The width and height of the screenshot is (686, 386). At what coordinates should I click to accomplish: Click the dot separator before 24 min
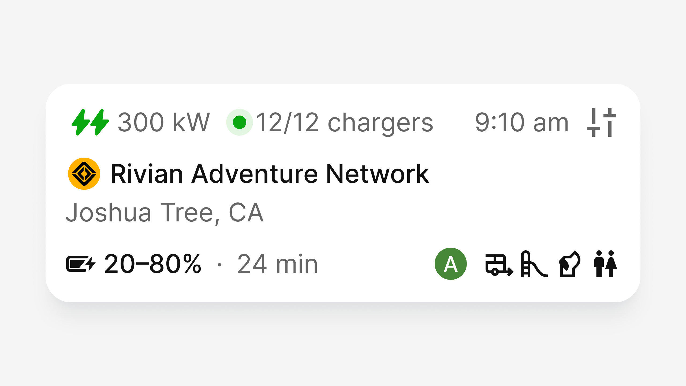(220, 264)
